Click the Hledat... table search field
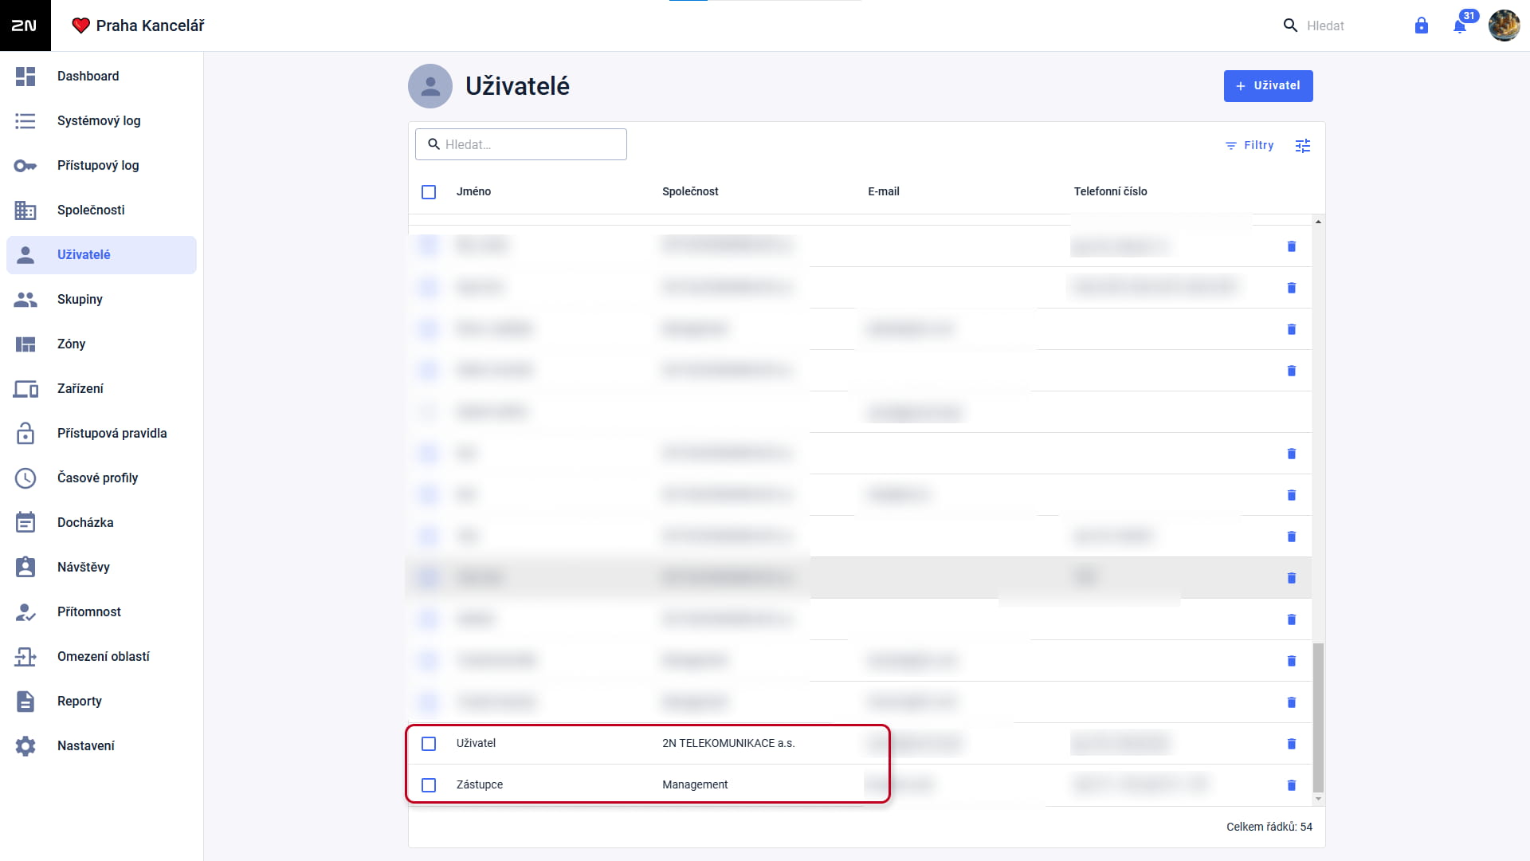Viewport: 1530px width, 861px height. (521, 144)
